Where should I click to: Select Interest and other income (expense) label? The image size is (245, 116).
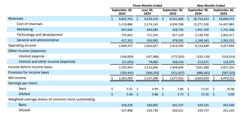click(x=47, y=62)
